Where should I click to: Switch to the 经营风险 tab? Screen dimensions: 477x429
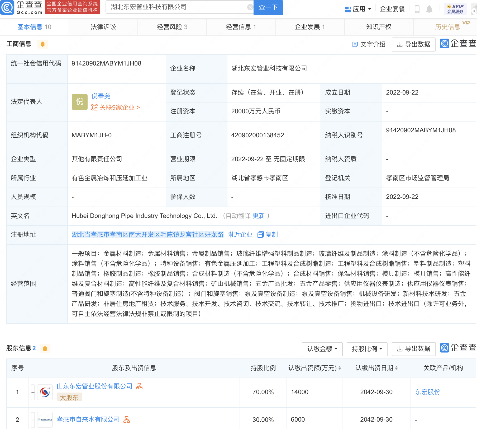click(172, 27)
